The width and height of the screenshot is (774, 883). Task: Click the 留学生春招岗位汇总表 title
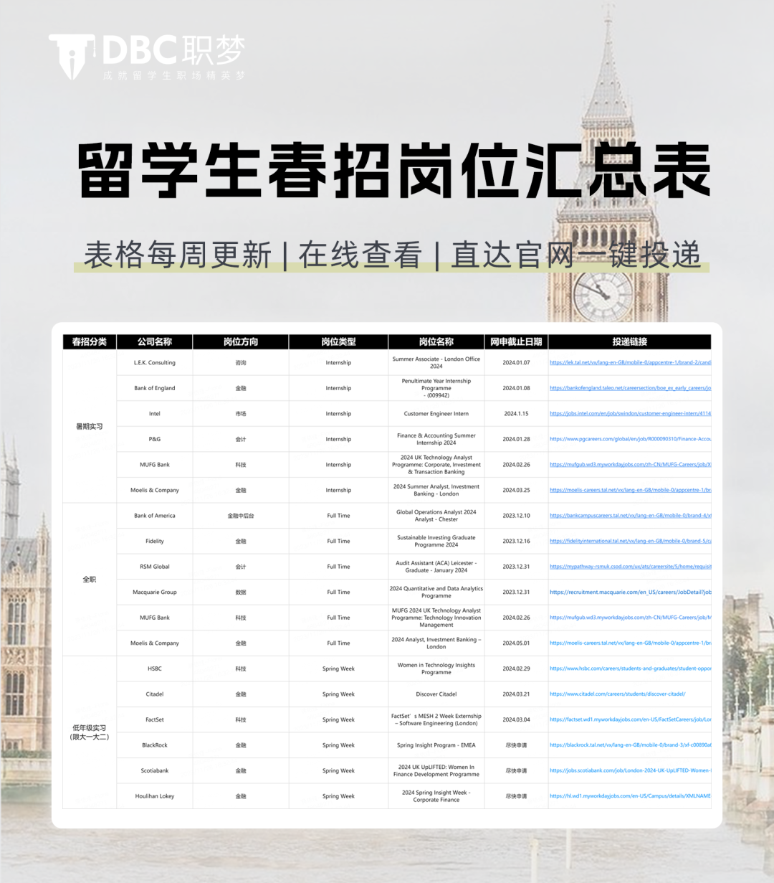point(394,171)
